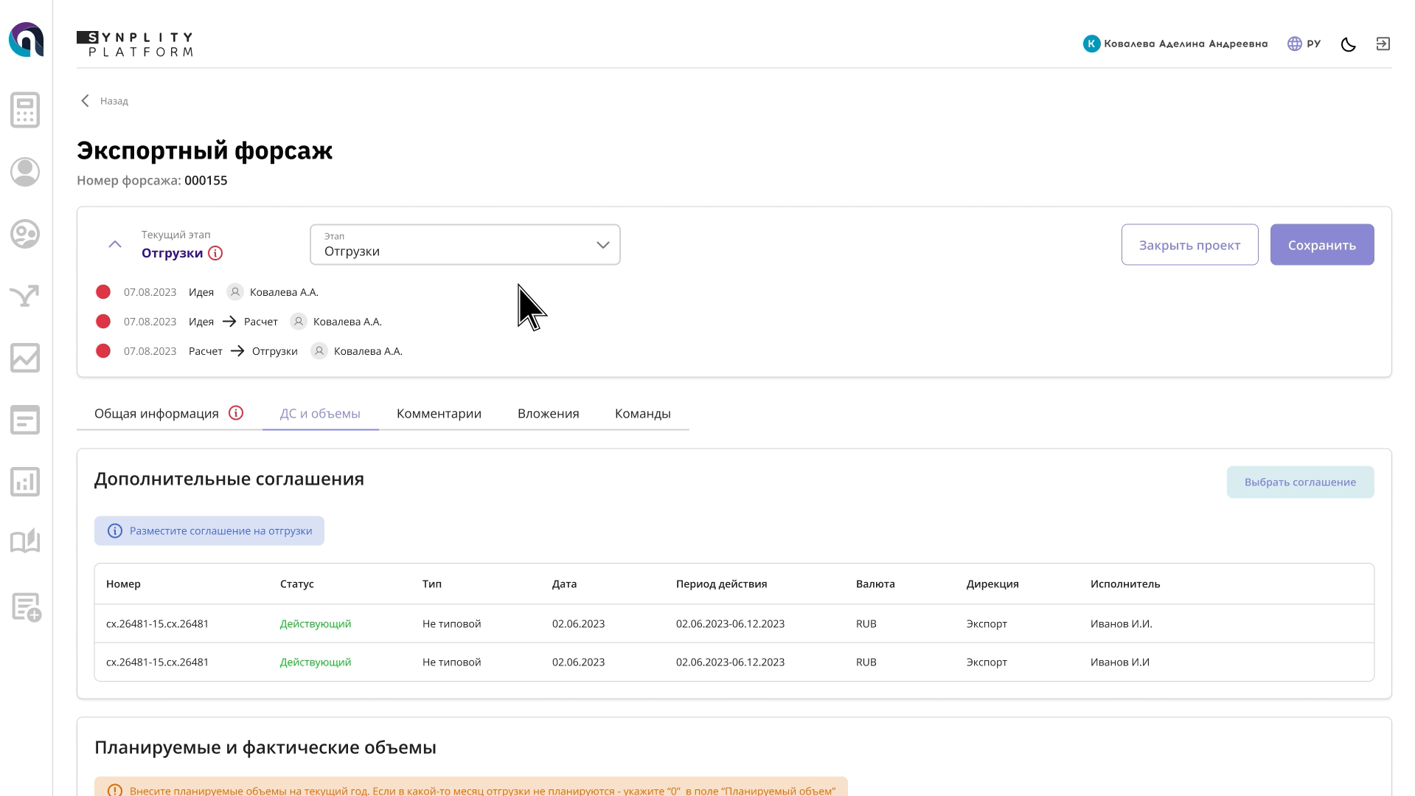Select the user profile icon in the sidebar

click(24, 171)
